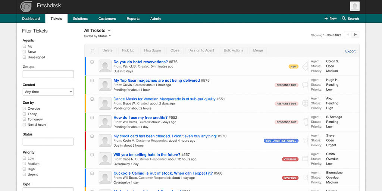Click the Groups filter field

[x=48, y=74]
